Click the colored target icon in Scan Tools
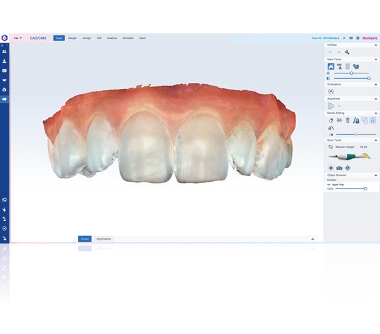Screen dimensions: 380x334 point(348,168)
